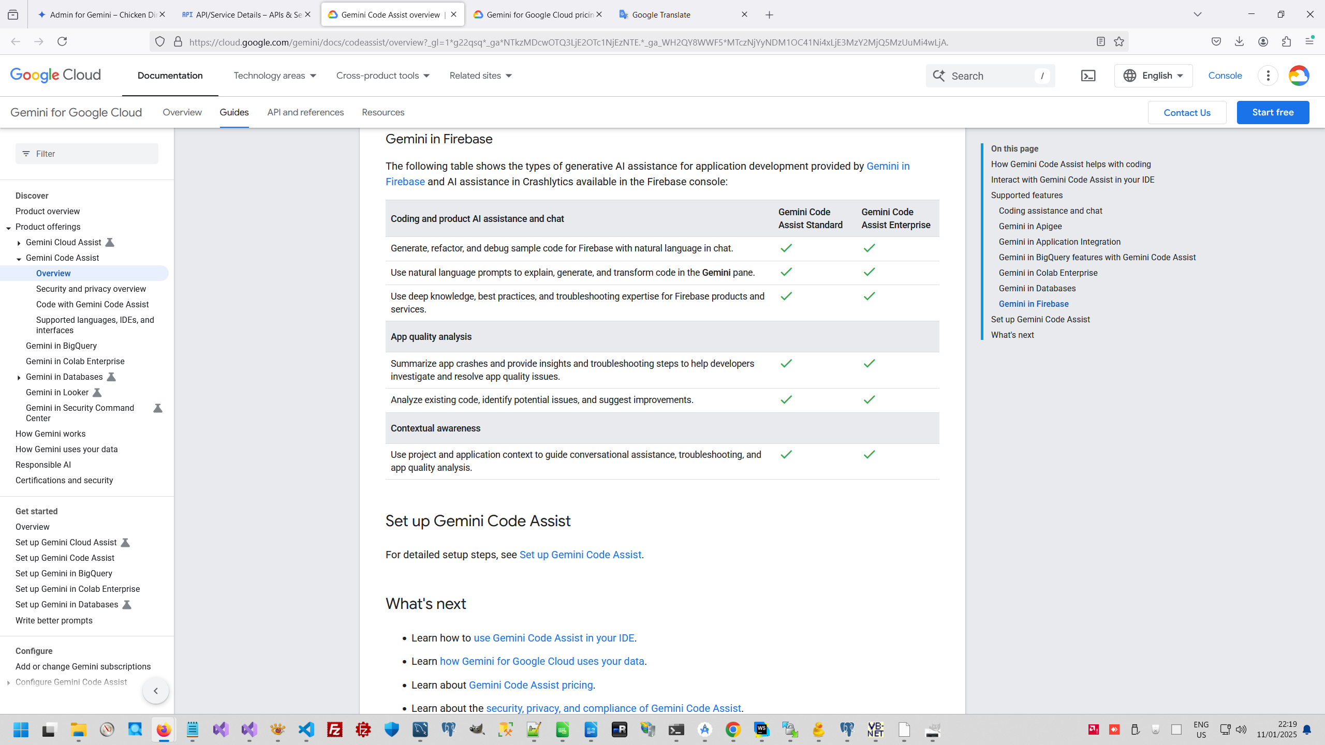This screenshot has height=745, width=1325.
Task: Open Firefox extensions puzzle icon
Action: click(x=1286, y=42)
